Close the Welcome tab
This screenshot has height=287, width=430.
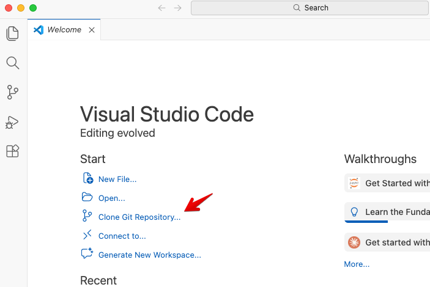[x=92, y=30]
